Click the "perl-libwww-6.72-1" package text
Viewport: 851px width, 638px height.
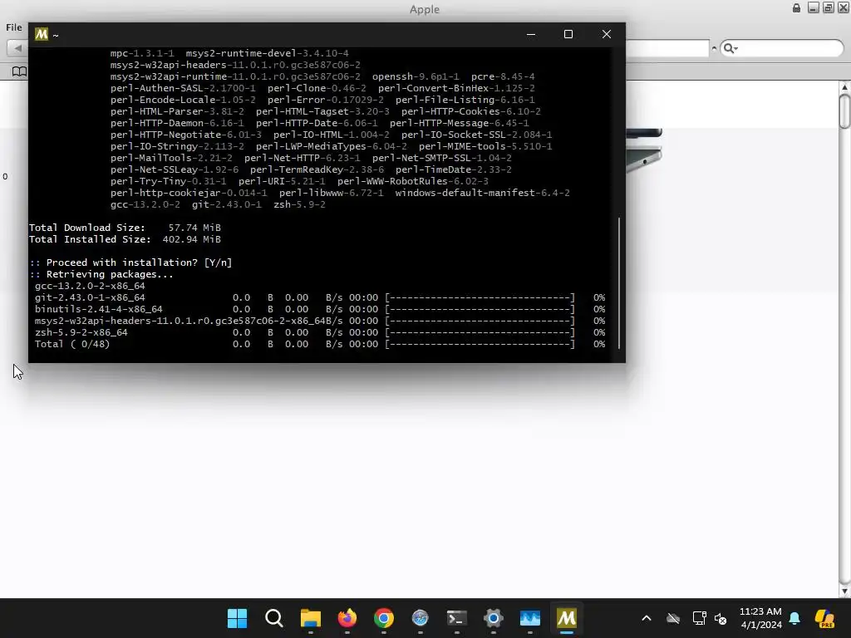(331, 193)
